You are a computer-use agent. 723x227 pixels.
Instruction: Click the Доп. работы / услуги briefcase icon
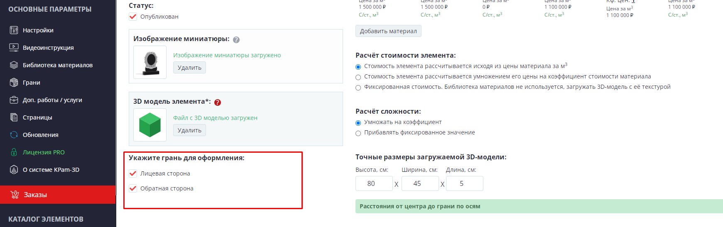[x=14, y=100]
